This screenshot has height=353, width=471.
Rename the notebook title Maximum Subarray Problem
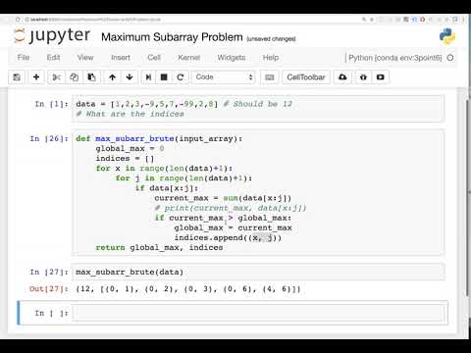click(172, 37)
